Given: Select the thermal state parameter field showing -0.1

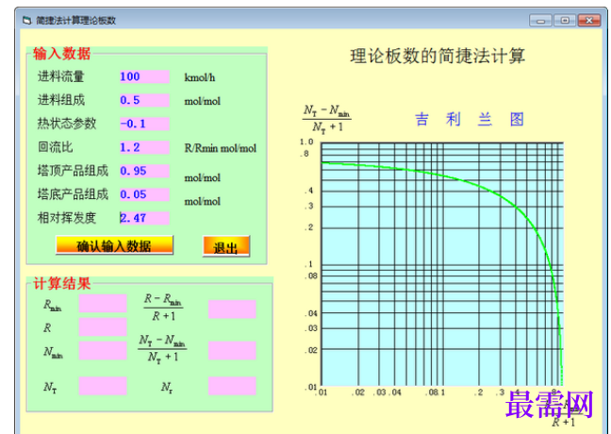Looking at the screenshot, I should pos(144,124).
